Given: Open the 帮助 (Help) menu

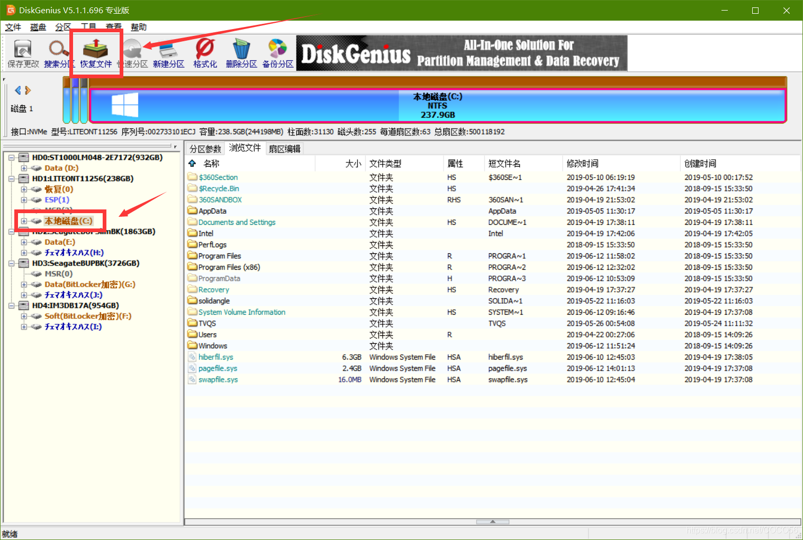Looking at the screenshot, I should click(x=139, y=27).
